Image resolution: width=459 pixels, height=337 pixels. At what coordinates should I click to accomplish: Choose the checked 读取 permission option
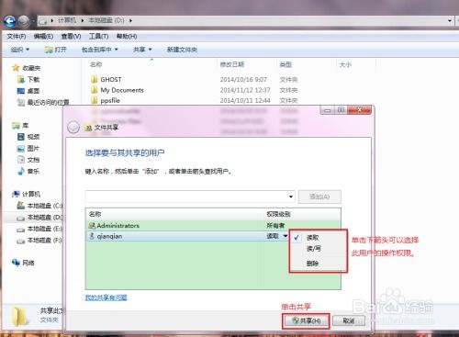click(312, 238)
